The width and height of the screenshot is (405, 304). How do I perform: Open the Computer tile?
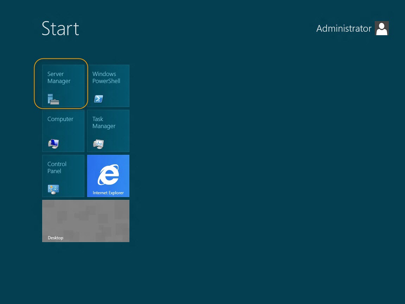[63, 131]
